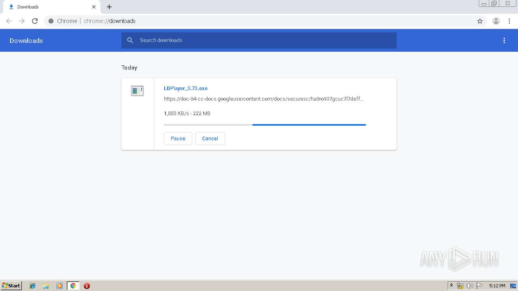Switch to Chrome taskbar button
The width and height of the screenshot is (518, 291).
pyautogui.click(x=73, y=286)
